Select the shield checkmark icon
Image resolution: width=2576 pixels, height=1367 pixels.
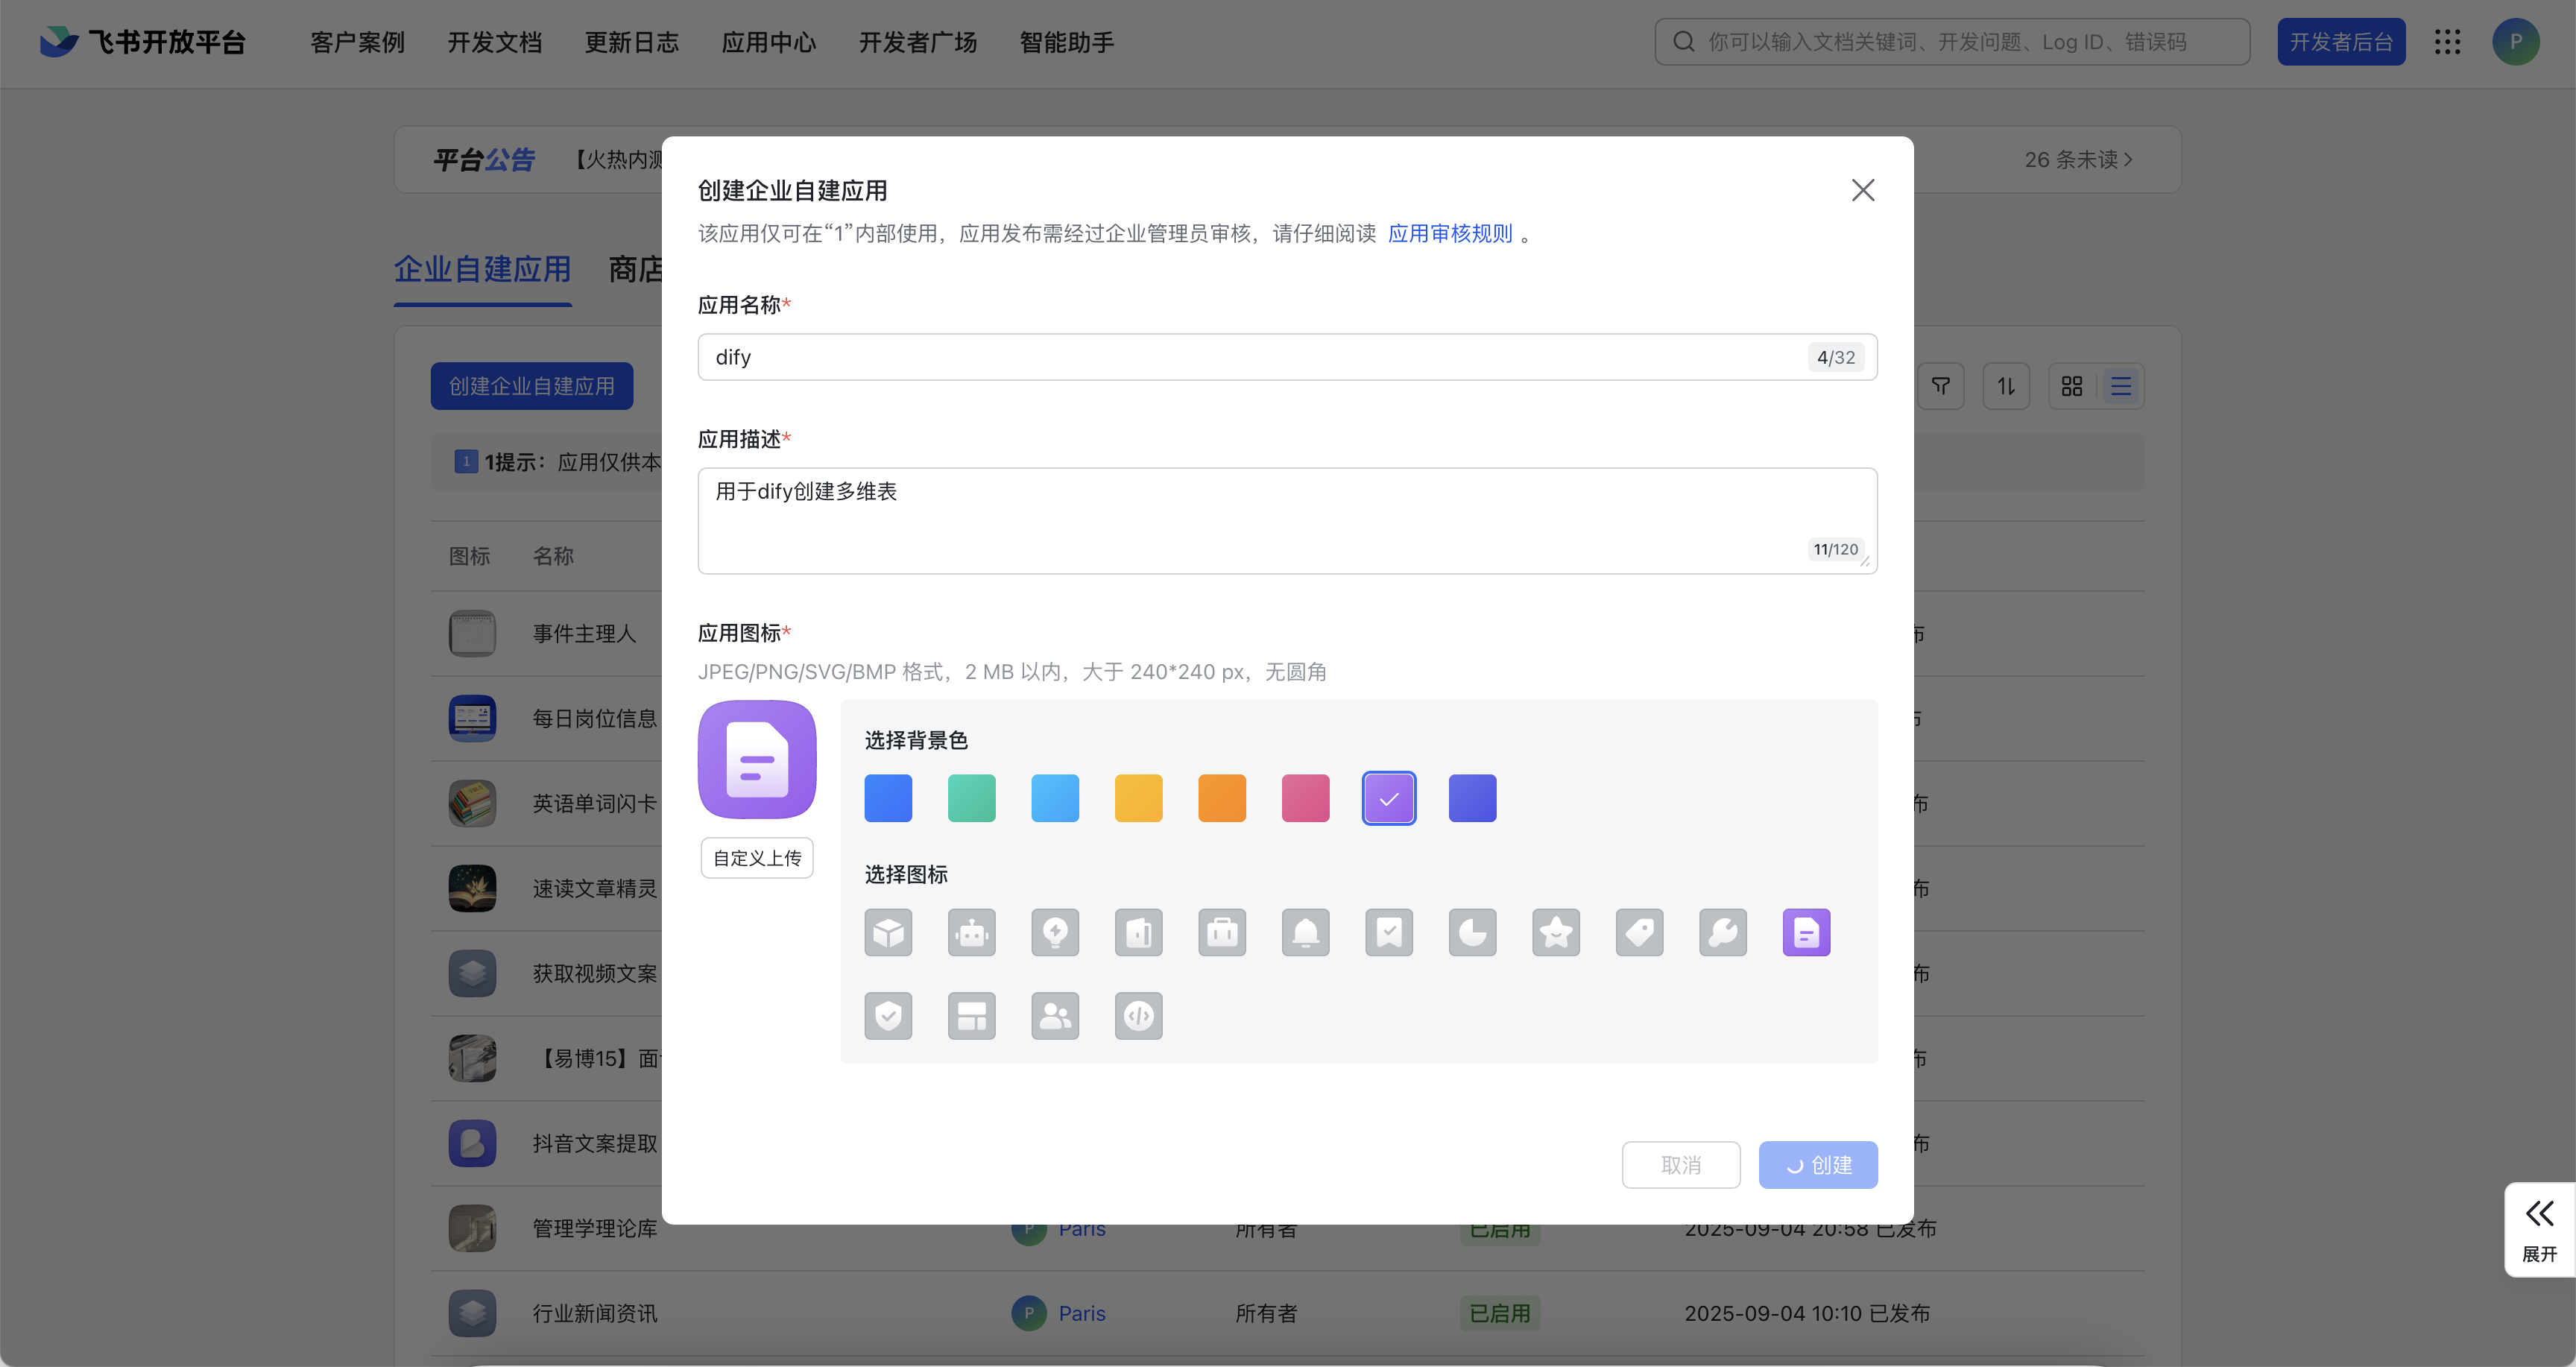point(888,1016)
